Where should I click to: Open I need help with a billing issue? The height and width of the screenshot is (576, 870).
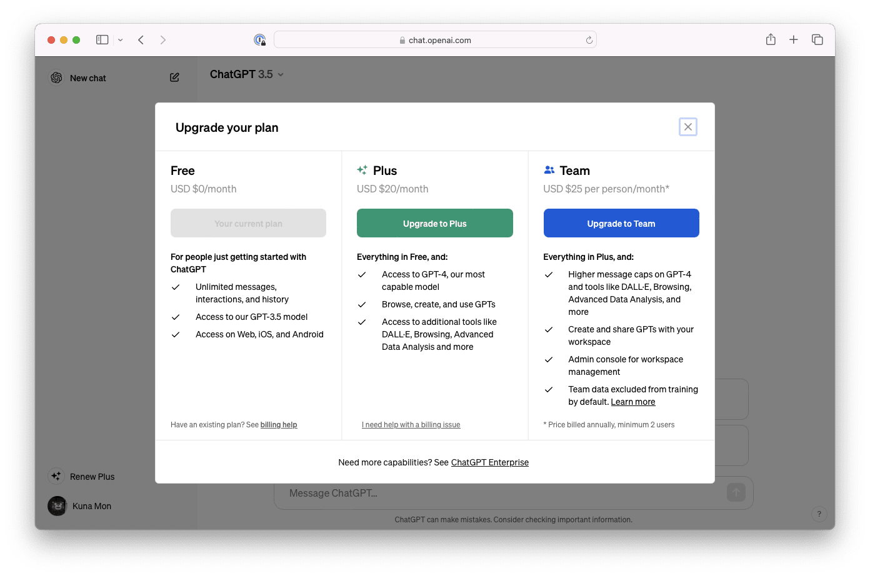[411, 425]
